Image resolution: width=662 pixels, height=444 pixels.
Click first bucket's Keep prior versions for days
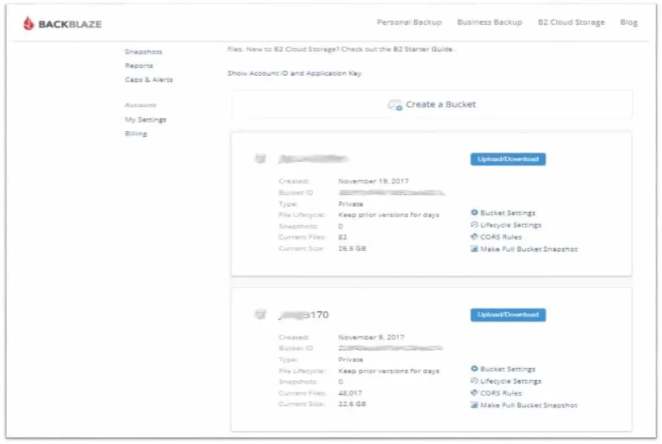click(389, 215)
